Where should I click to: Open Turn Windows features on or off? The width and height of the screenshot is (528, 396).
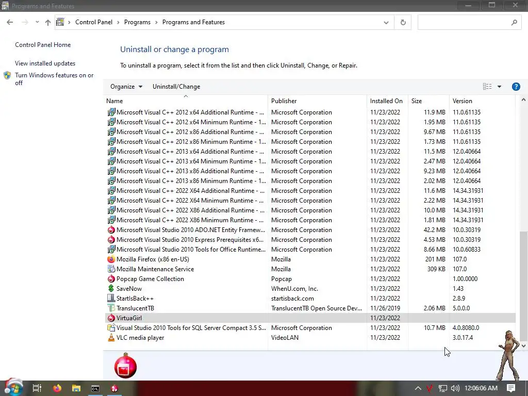point(54,79)
